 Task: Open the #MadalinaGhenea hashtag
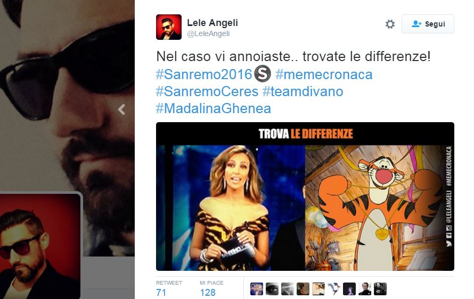tap(214, 109)
